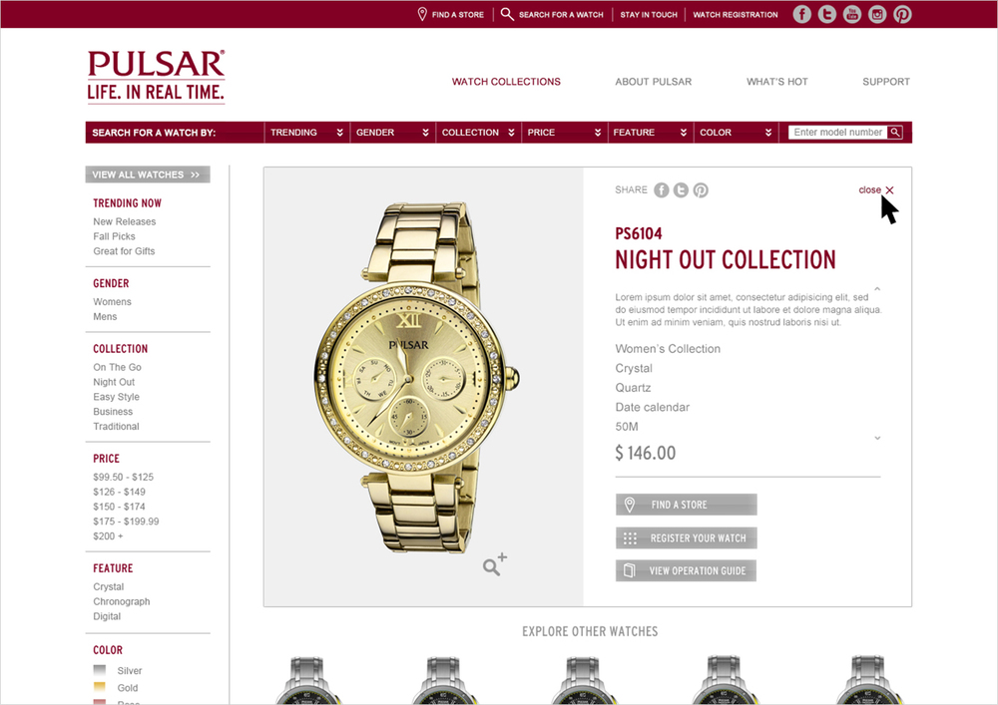Click the zoom magnifier on watch image
998x705 pixels.
[x=494, y=563]
